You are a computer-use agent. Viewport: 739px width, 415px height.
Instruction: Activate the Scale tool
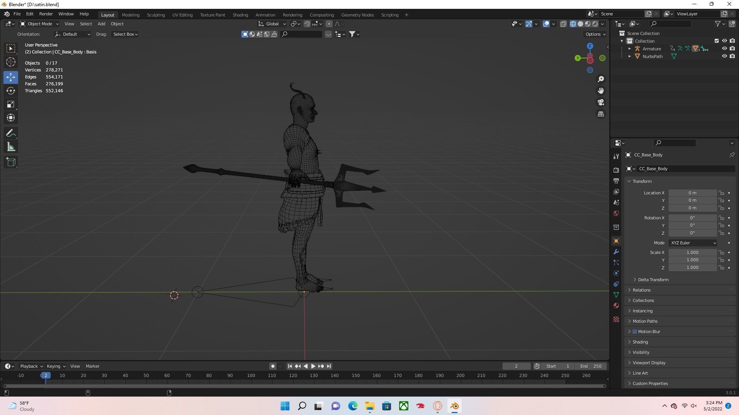tap(11, 104)
